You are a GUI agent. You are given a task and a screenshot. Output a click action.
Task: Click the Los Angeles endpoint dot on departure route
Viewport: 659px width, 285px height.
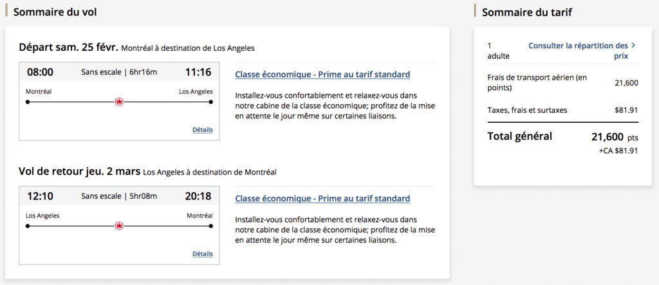pos(211,102)
